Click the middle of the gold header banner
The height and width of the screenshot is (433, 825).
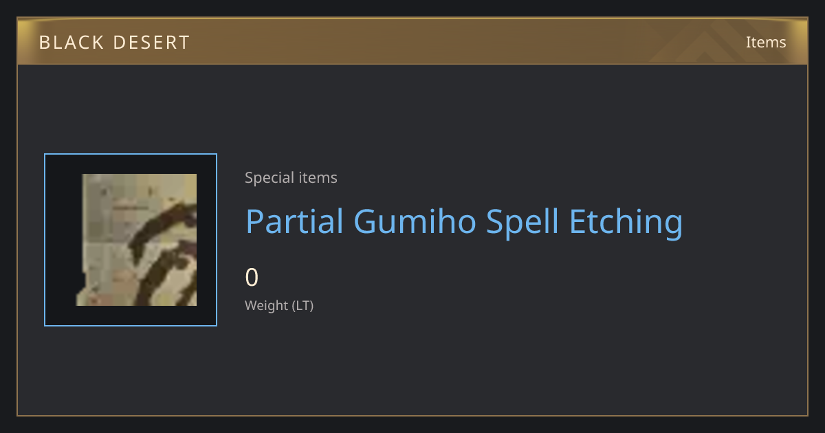(x=412, y=42)
